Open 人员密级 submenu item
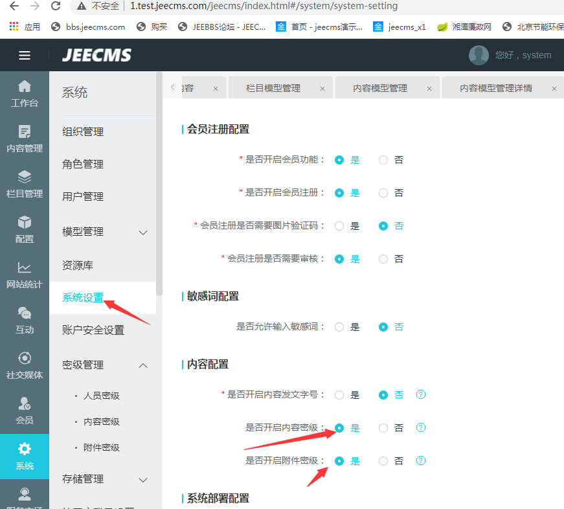This screenshot has width=564, height=509. [x=102, y=396]
